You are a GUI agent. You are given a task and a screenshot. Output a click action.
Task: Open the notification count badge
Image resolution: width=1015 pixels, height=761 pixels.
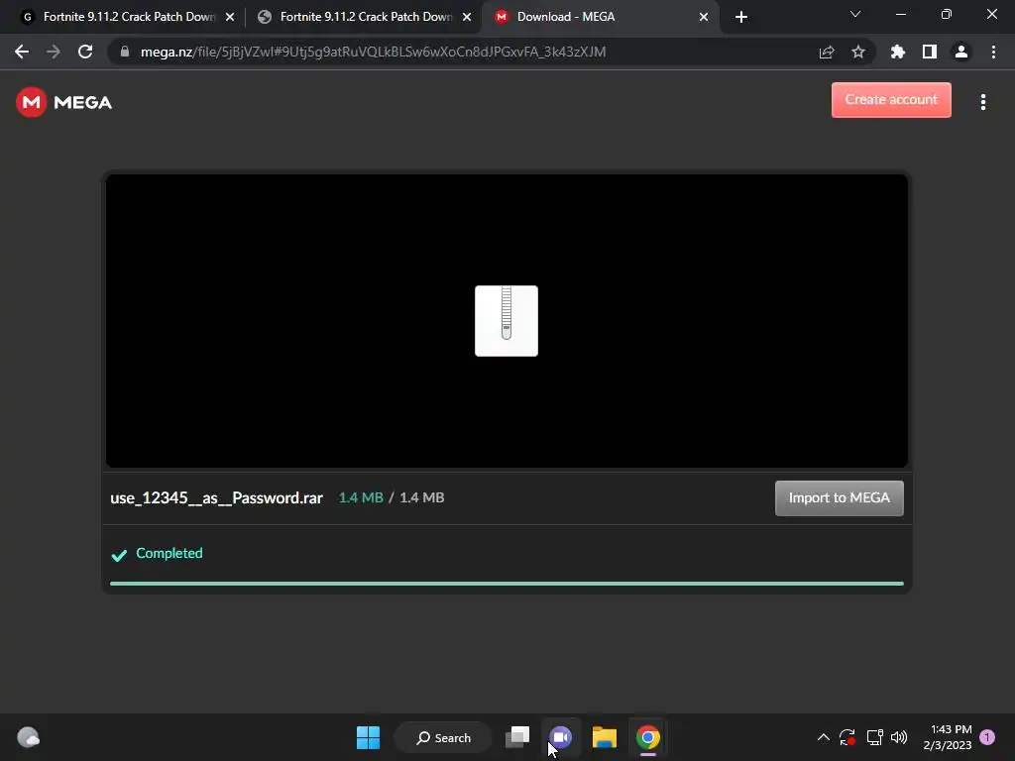987,737
